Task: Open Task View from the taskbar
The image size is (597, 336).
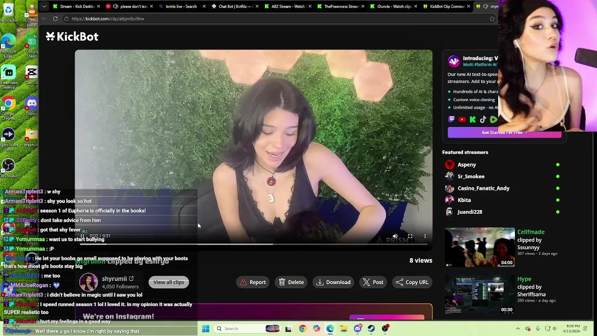Action: pyautogui.click(x=288, y=329)
